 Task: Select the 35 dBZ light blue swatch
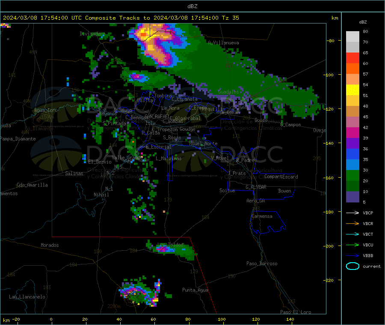coord(352,165)
